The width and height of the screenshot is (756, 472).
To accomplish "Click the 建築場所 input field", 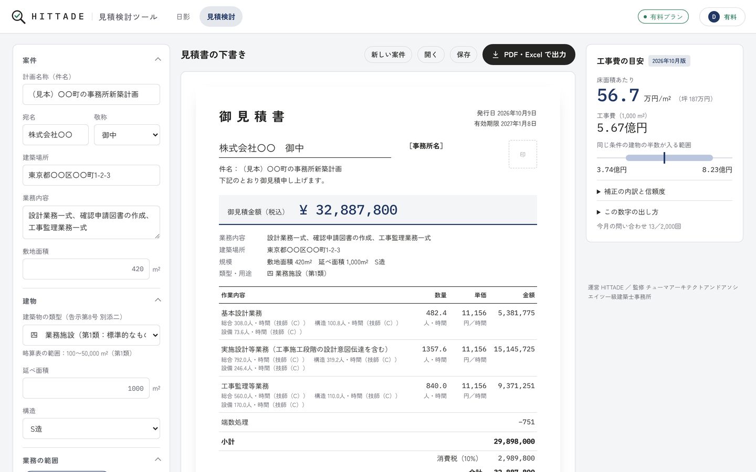I will pos(91,175).
